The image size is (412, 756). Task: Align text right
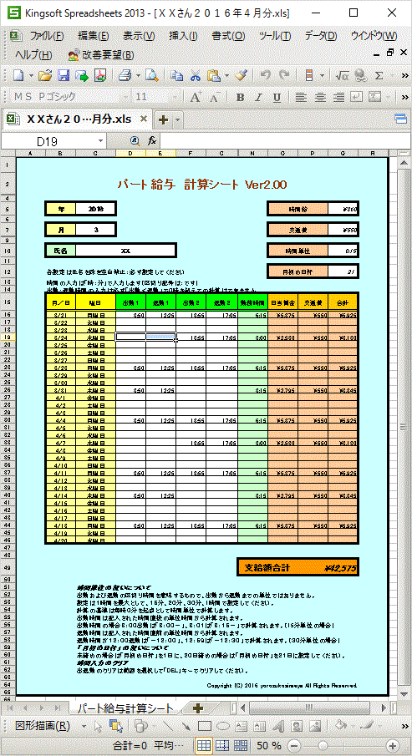pyautogui.click(x=338, y=98)
